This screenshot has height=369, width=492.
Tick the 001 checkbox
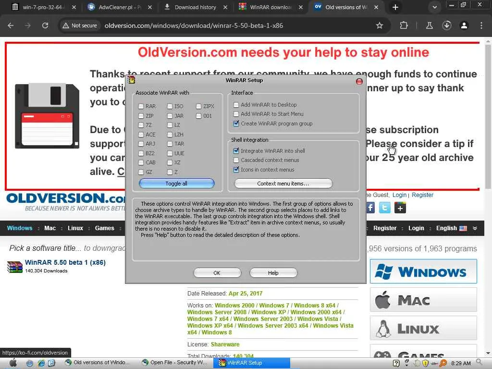[x=198, y=116]
